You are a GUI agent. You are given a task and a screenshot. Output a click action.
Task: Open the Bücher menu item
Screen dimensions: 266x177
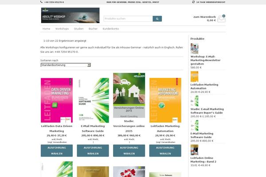[93, 29]
